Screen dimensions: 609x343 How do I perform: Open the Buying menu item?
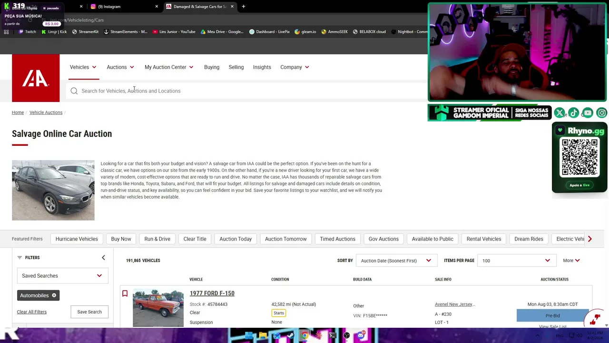click(x=212, y=67)
